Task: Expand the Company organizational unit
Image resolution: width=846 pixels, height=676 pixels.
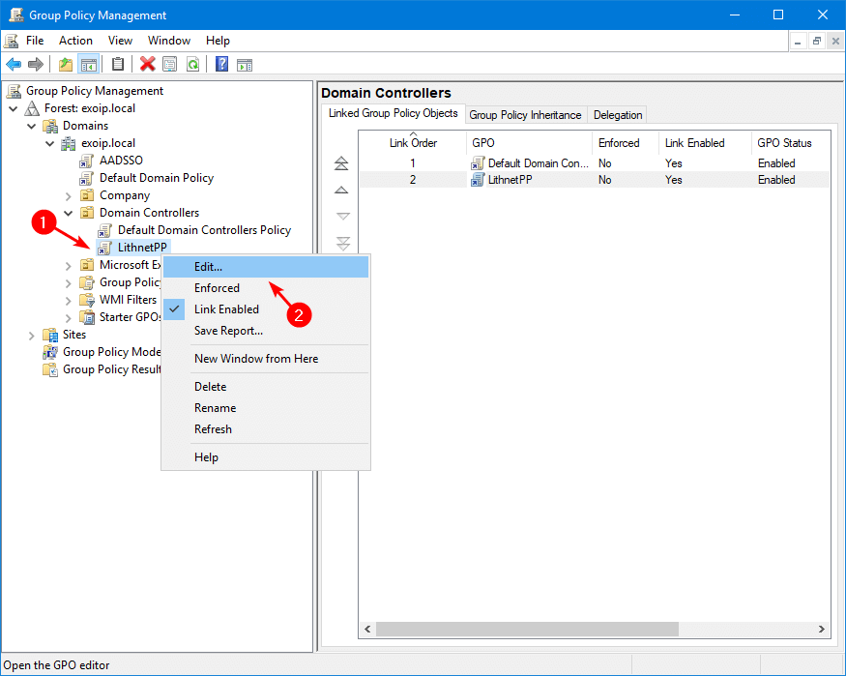Action: 69,196
